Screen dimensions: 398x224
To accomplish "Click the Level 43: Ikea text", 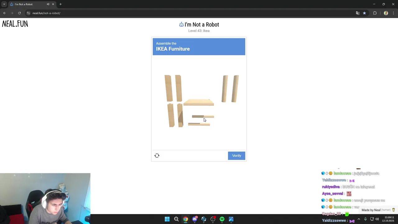I will [199, 31].
